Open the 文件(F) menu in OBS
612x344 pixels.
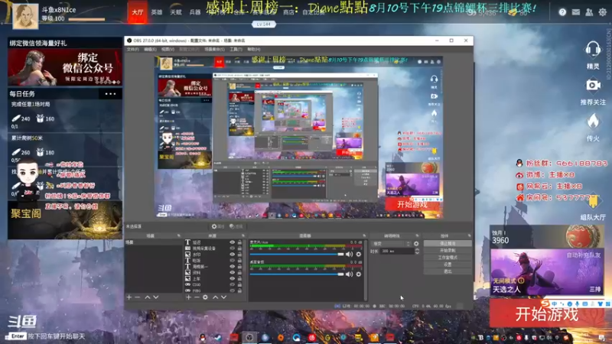pos(132,49)
